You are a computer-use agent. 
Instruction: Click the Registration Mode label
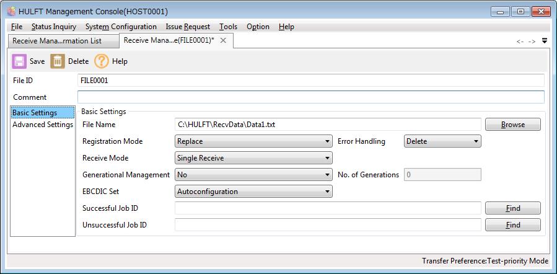(112, 141)
